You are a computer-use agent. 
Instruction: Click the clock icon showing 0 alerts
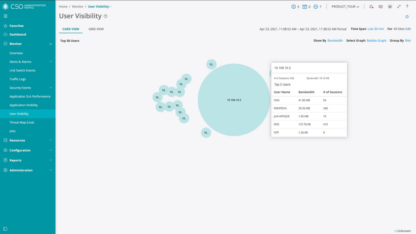coord(294,6)
